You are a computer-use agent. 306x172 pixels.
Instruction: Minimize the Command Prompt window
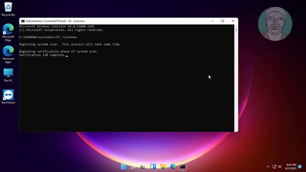212,21
